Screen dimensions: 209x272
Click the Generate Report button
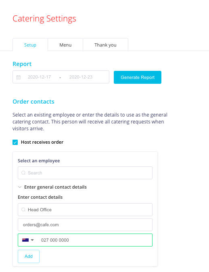point(138,77)
